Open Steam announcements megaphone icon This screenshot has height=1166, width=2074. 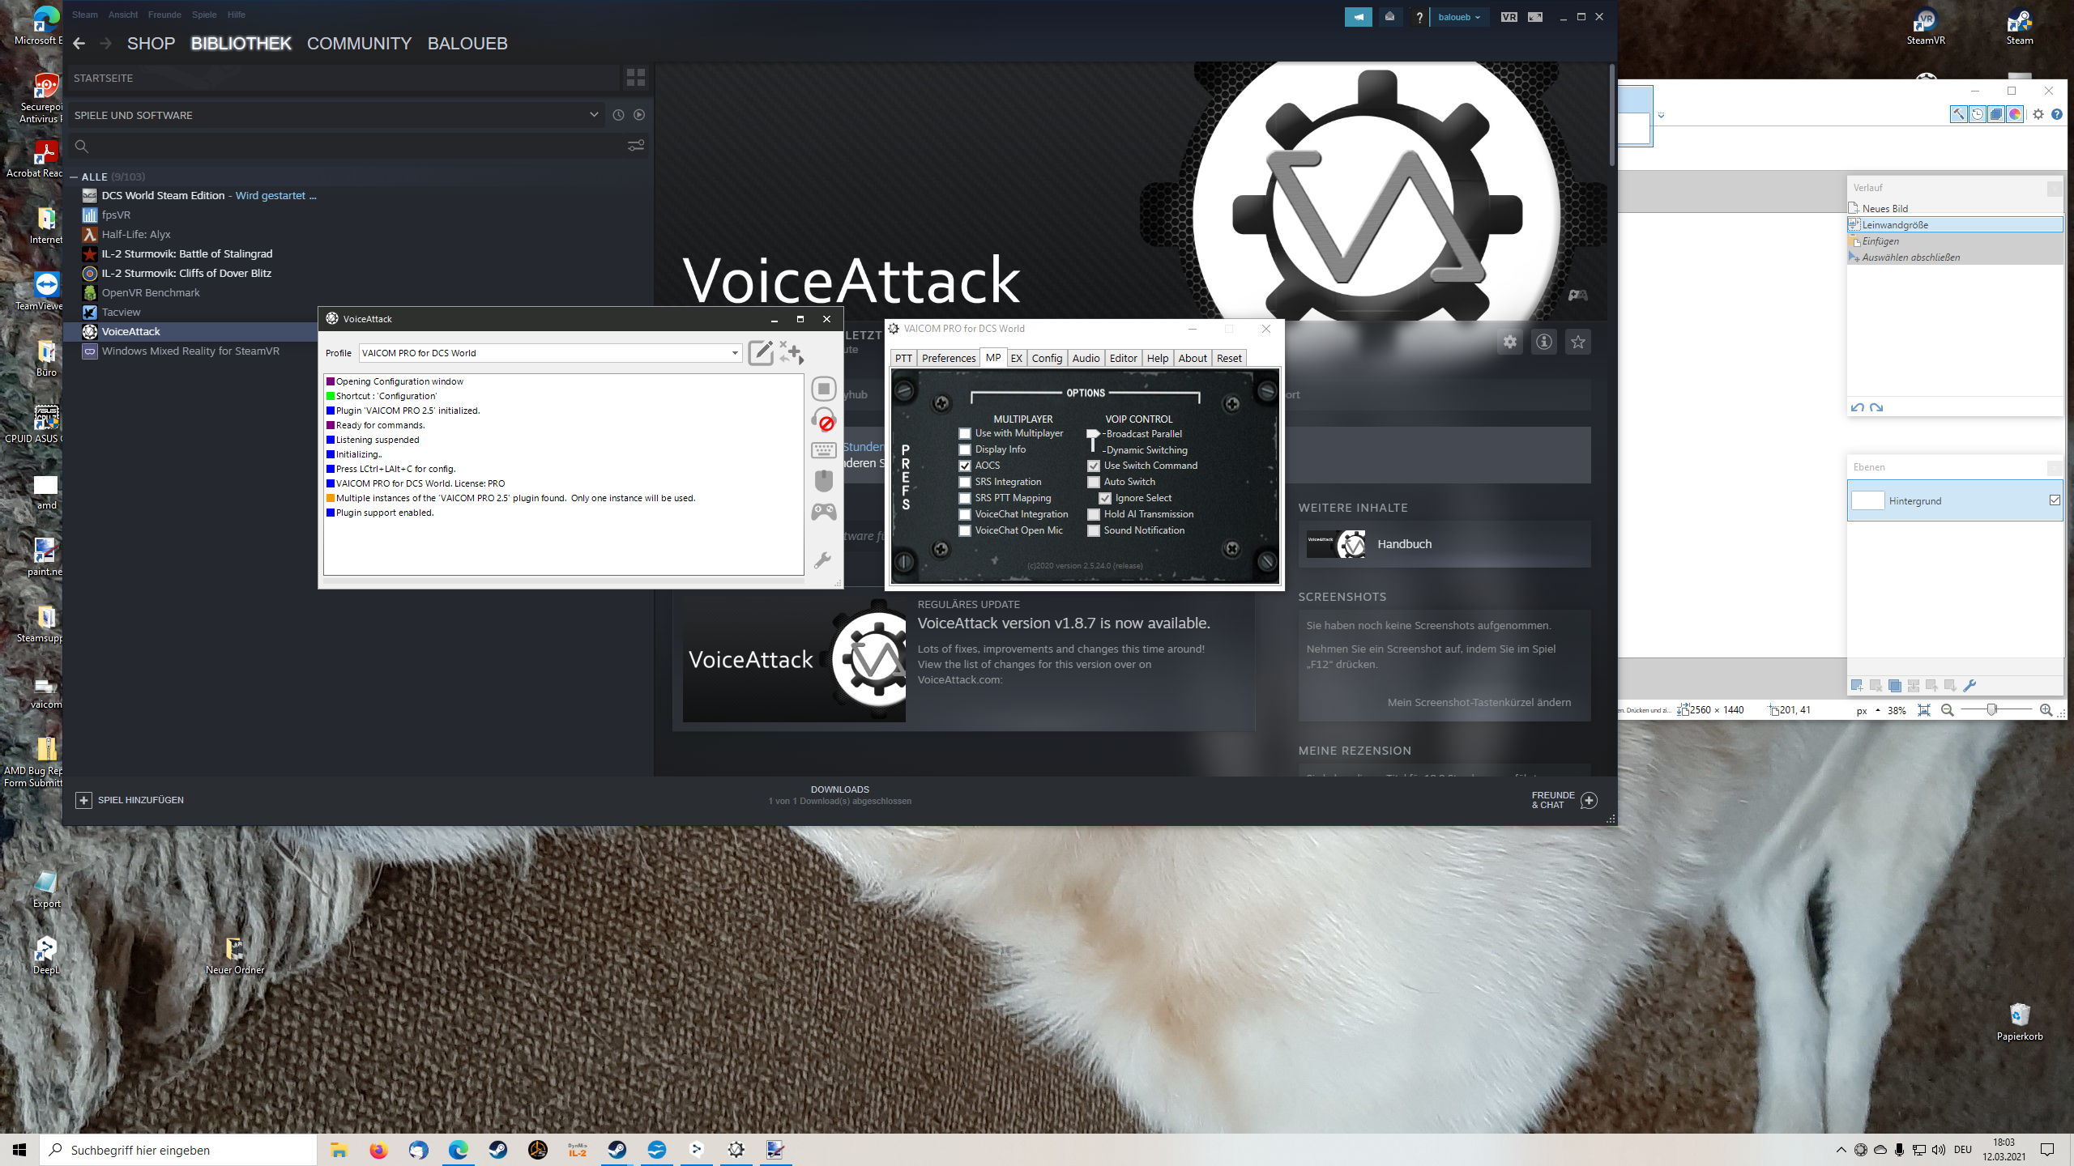pos(1359,17)
